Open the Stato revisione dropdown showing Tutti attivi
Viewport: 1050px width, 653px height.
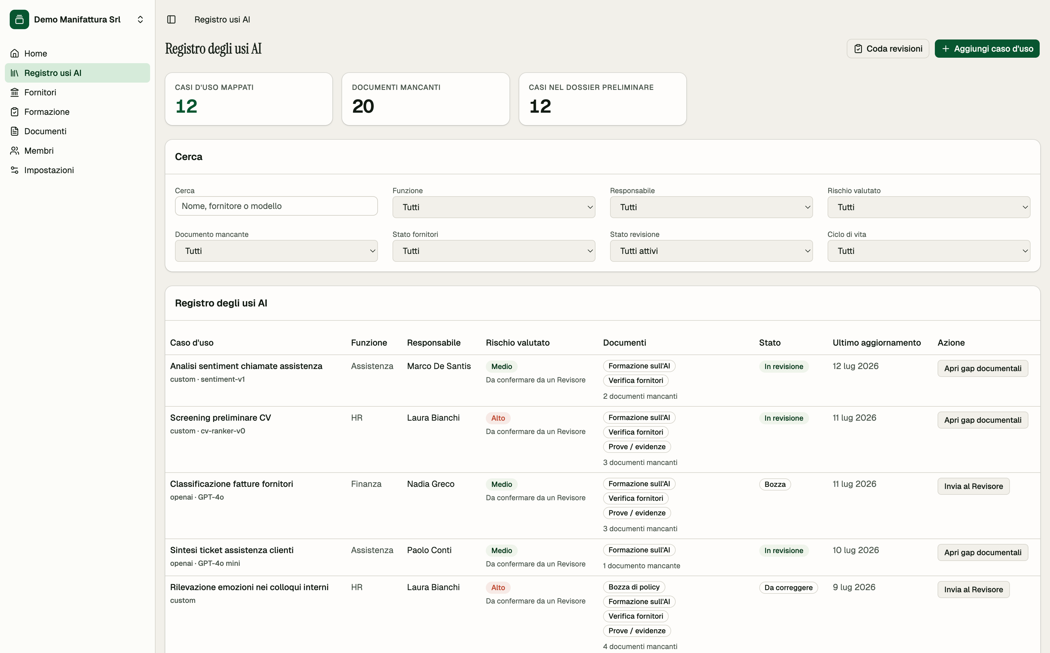point(711,251)
